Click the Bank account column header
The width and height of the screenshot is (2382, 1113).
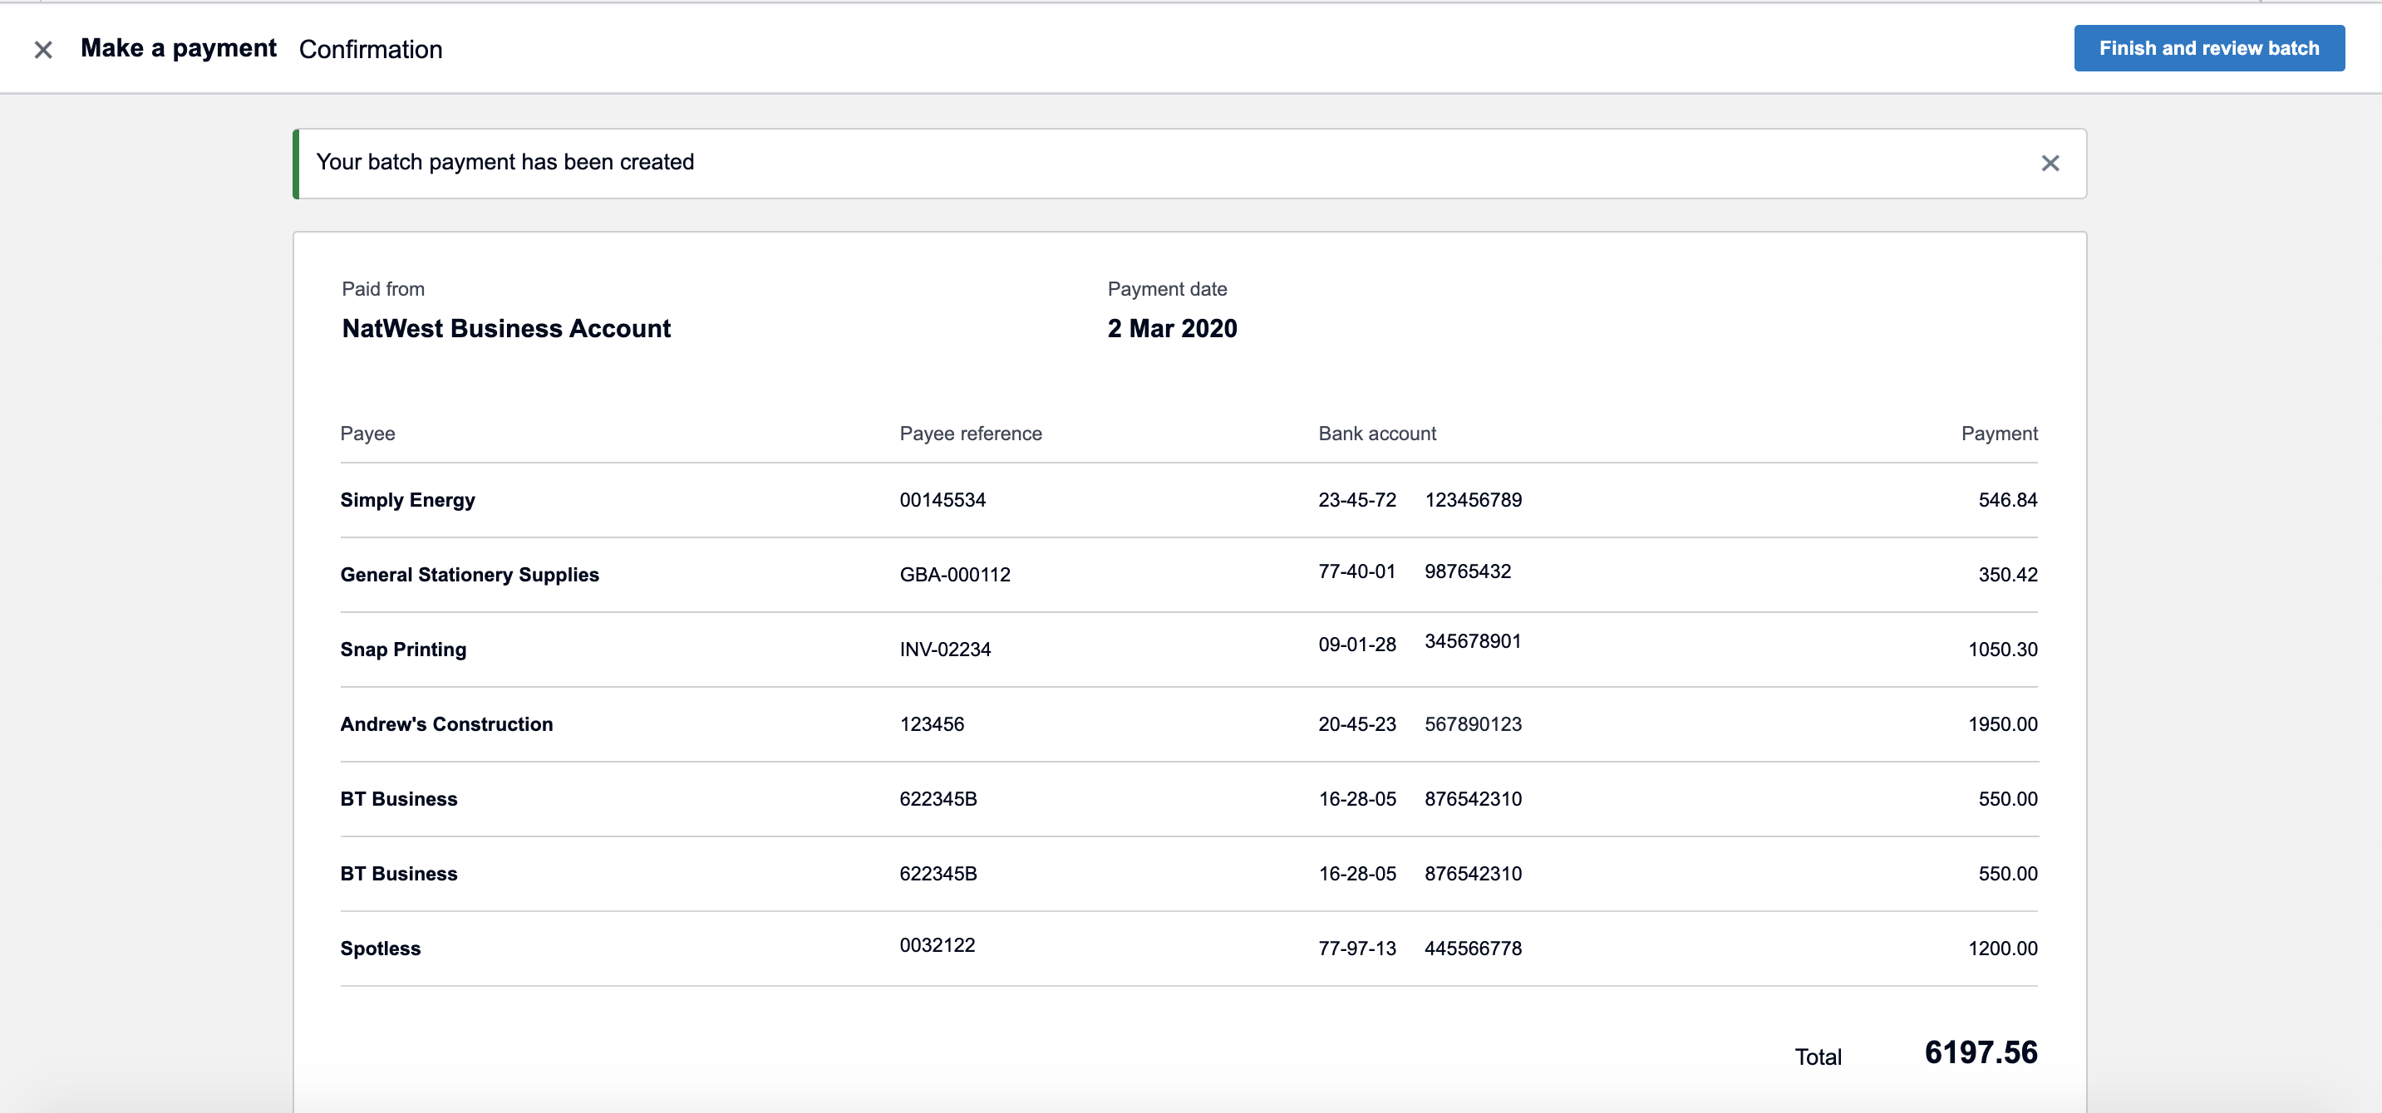(x=1376, y=434)
